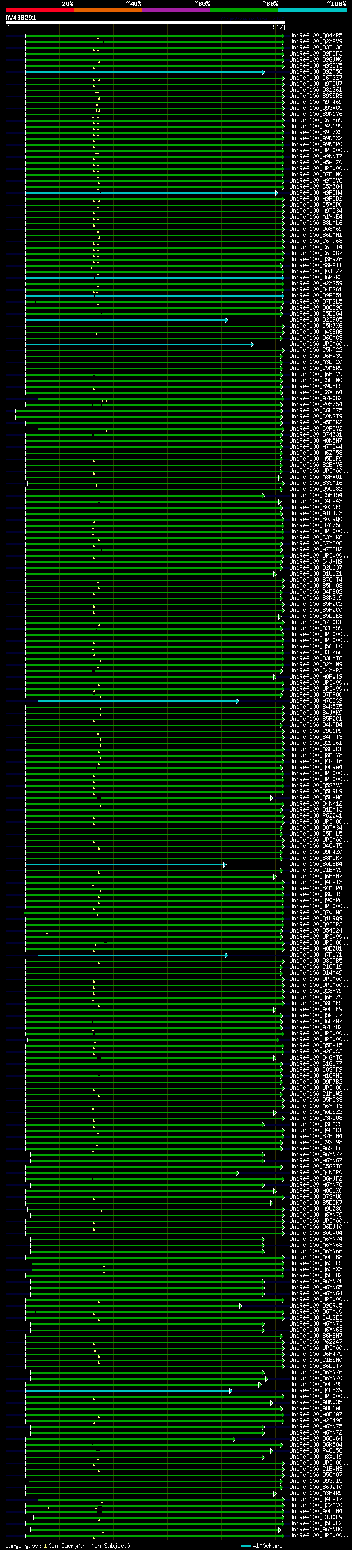Click the red 20% identity legend segment
The image size is (352, 1550).
pos(40,10)
